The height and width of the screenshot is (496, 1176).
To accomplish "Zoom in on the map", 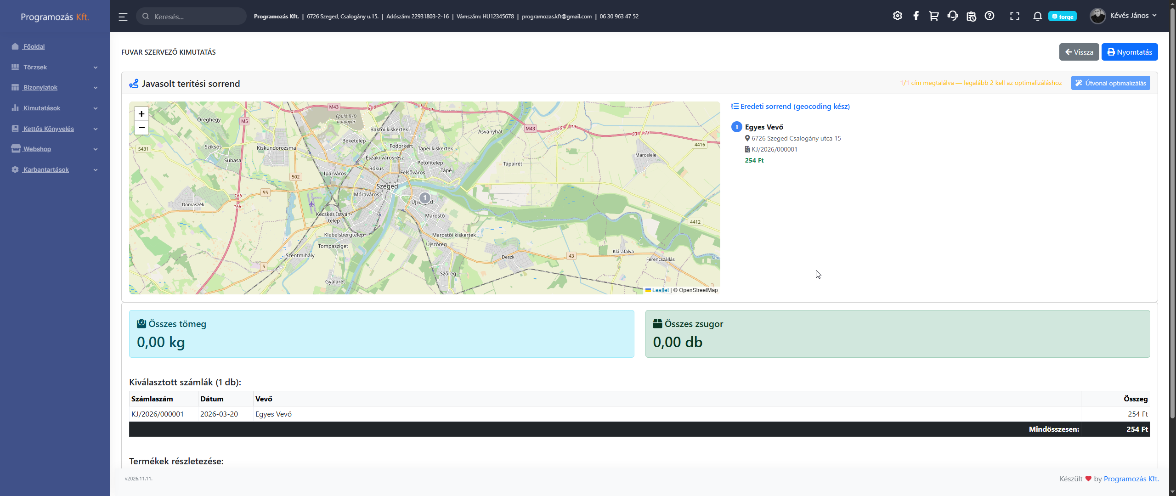I will (x=141, y=114).
